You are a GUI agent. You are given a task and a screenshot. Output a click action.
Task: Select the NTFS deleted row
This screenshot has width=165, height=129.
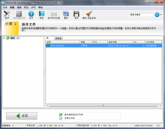click(x=104, y=46)
